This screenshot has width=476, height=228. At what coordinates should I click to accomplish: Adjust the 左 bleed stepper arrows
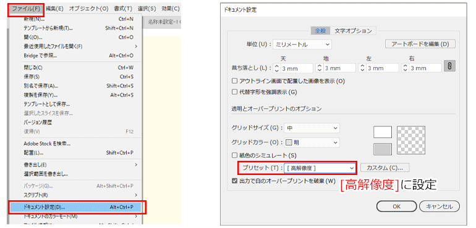(362, 68)
